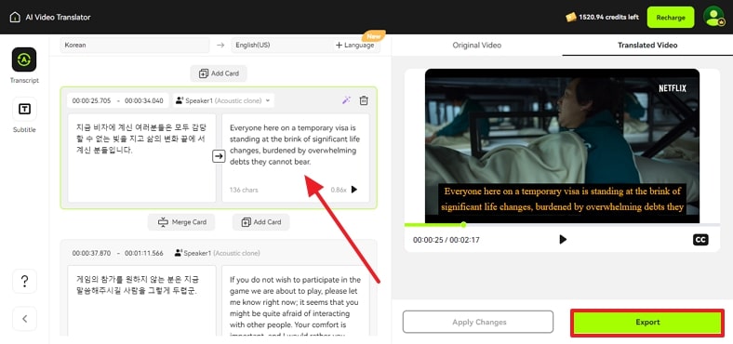
Task: Click the video progress slider handle
Action: 463,225
